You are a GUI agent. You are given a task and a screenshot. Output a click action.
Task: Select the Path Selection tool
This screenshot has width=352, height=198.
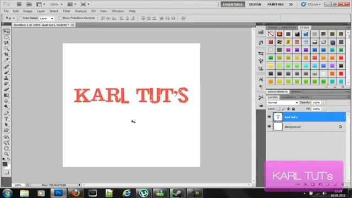6,125
